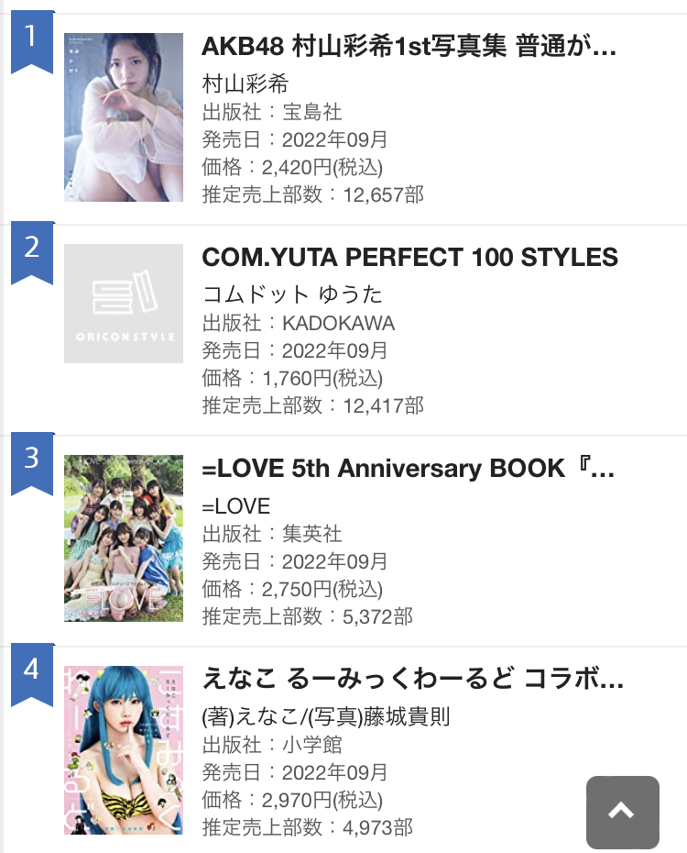Click the price 2,750円(税込) text

click(x=292, y=589)
